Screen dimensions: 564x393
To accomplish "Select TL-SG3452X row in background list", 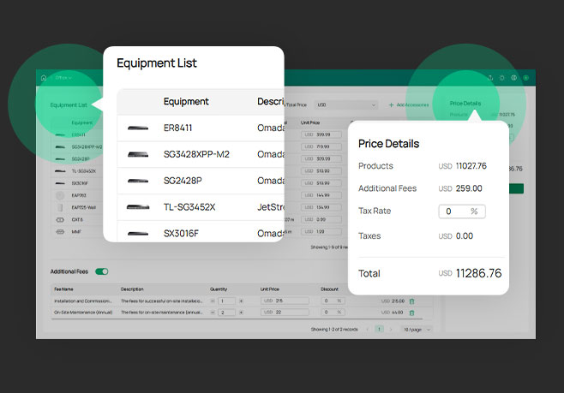I will 77,171.
